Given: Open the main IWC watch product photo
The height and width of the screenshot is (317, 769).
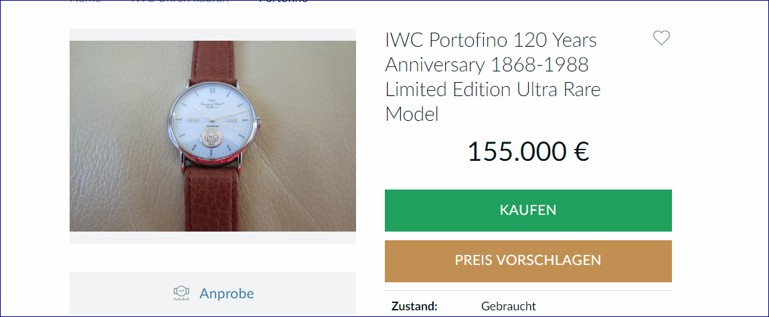Looking at the screenshot, I should (x=213, y=136).
